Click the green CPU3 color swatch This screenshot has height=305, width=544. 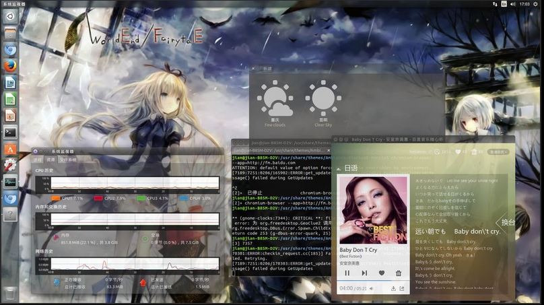point(141,199)
